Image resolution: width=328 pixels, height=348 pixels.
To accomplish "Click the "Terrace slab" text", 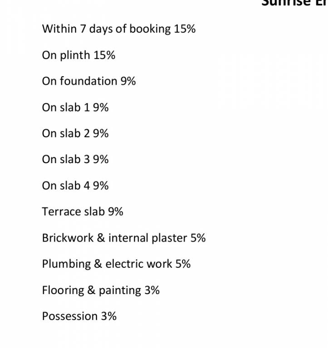I will (73, 212).
